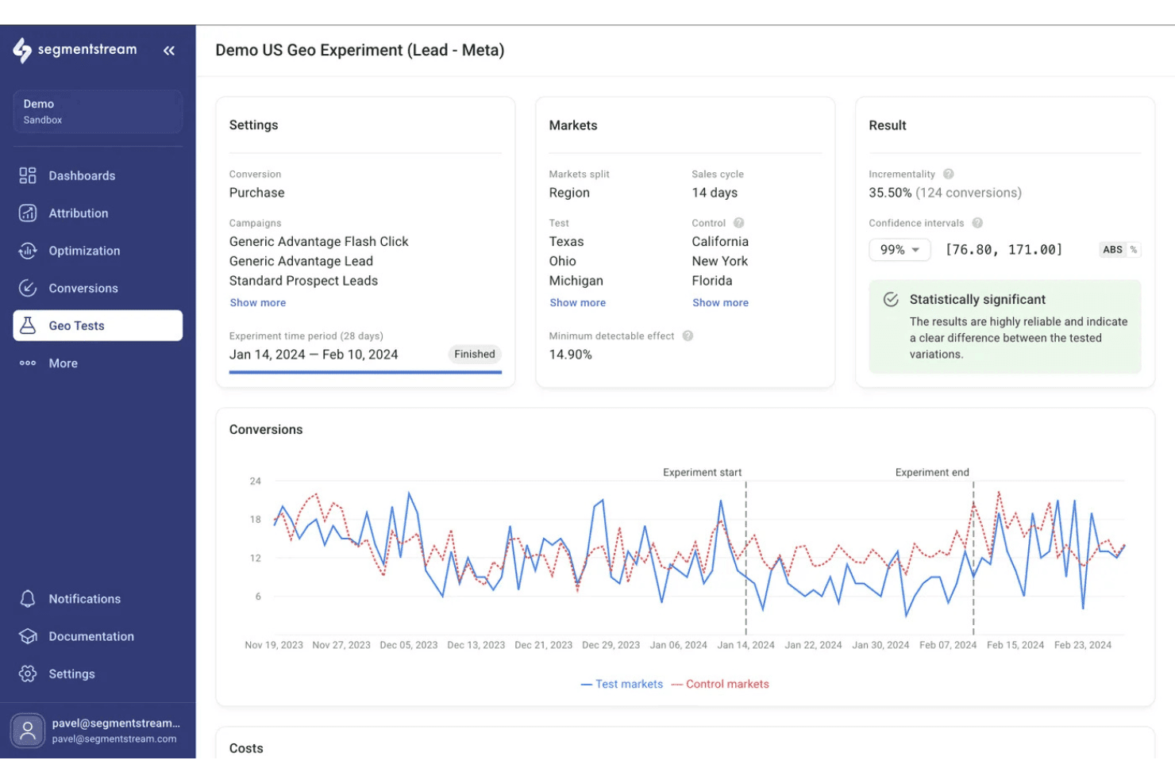Click the experiment time period progress bar
The width and height of the screenshot is (1175, 783).
coord(365,372)
